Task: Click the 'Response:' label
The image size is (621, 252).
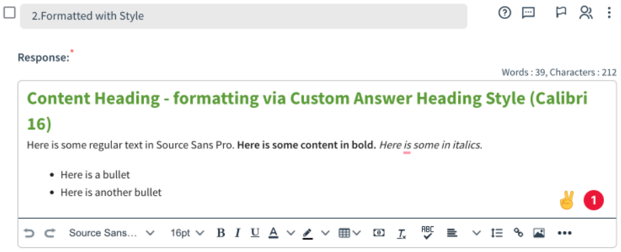Action: pyautogui.click(x=43, y=58)
